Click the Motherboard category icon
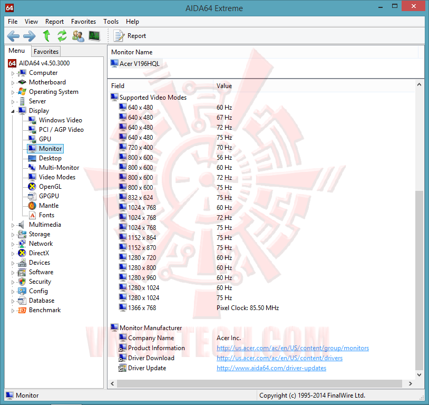Screen dimensions: 429x405 (x=22, y=82)
